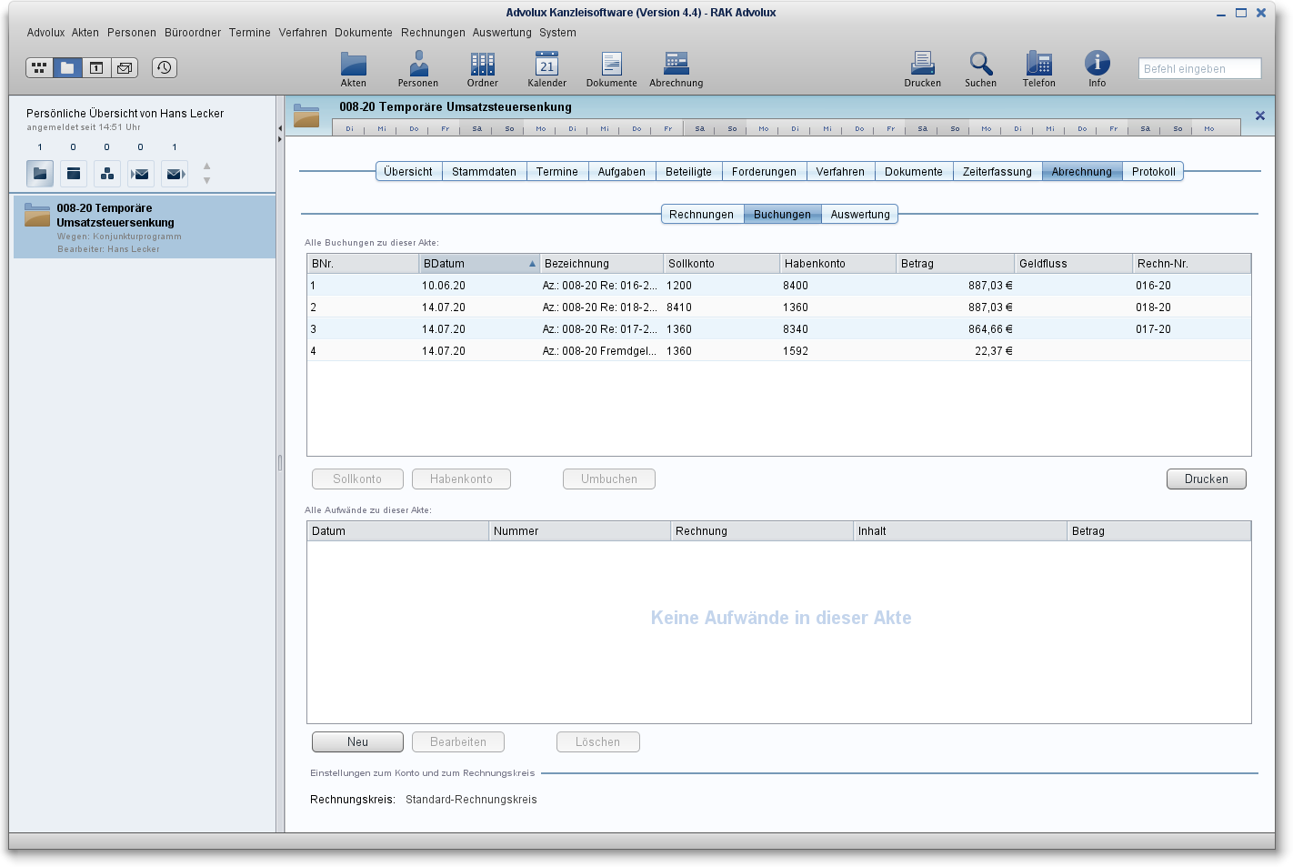Screen dimensions: 1293x867
Task: Collapse the left sidebar splitter arrow
Action: 280,128
